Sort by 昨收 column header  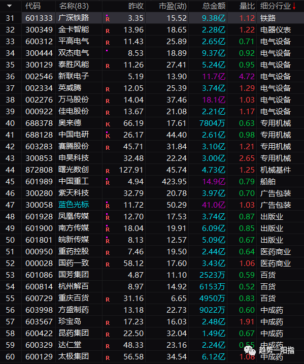(x=136, y=6)
